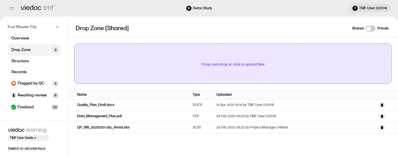Remove QP_SW_20250201 abc_Amnd.xlsx using trash icon
This screenshot has height=156, width=398.
tap(382, 128)
